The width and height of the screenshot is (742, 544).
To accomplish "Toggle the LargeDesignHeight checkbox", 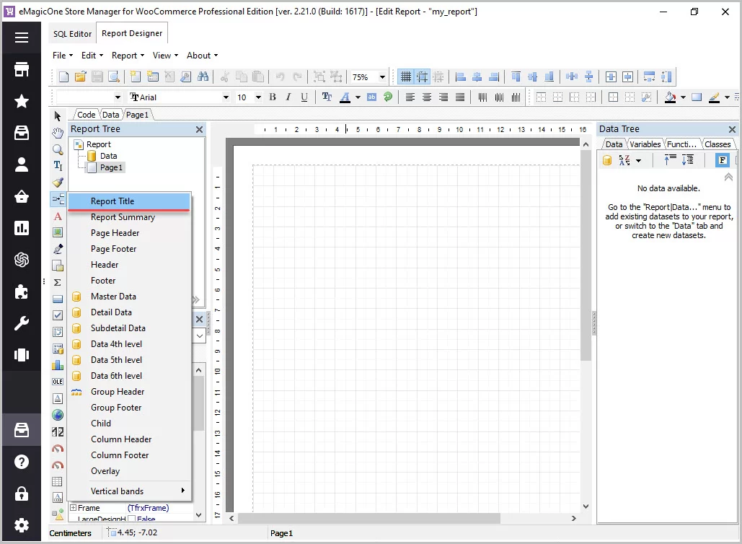I will 131,519.
